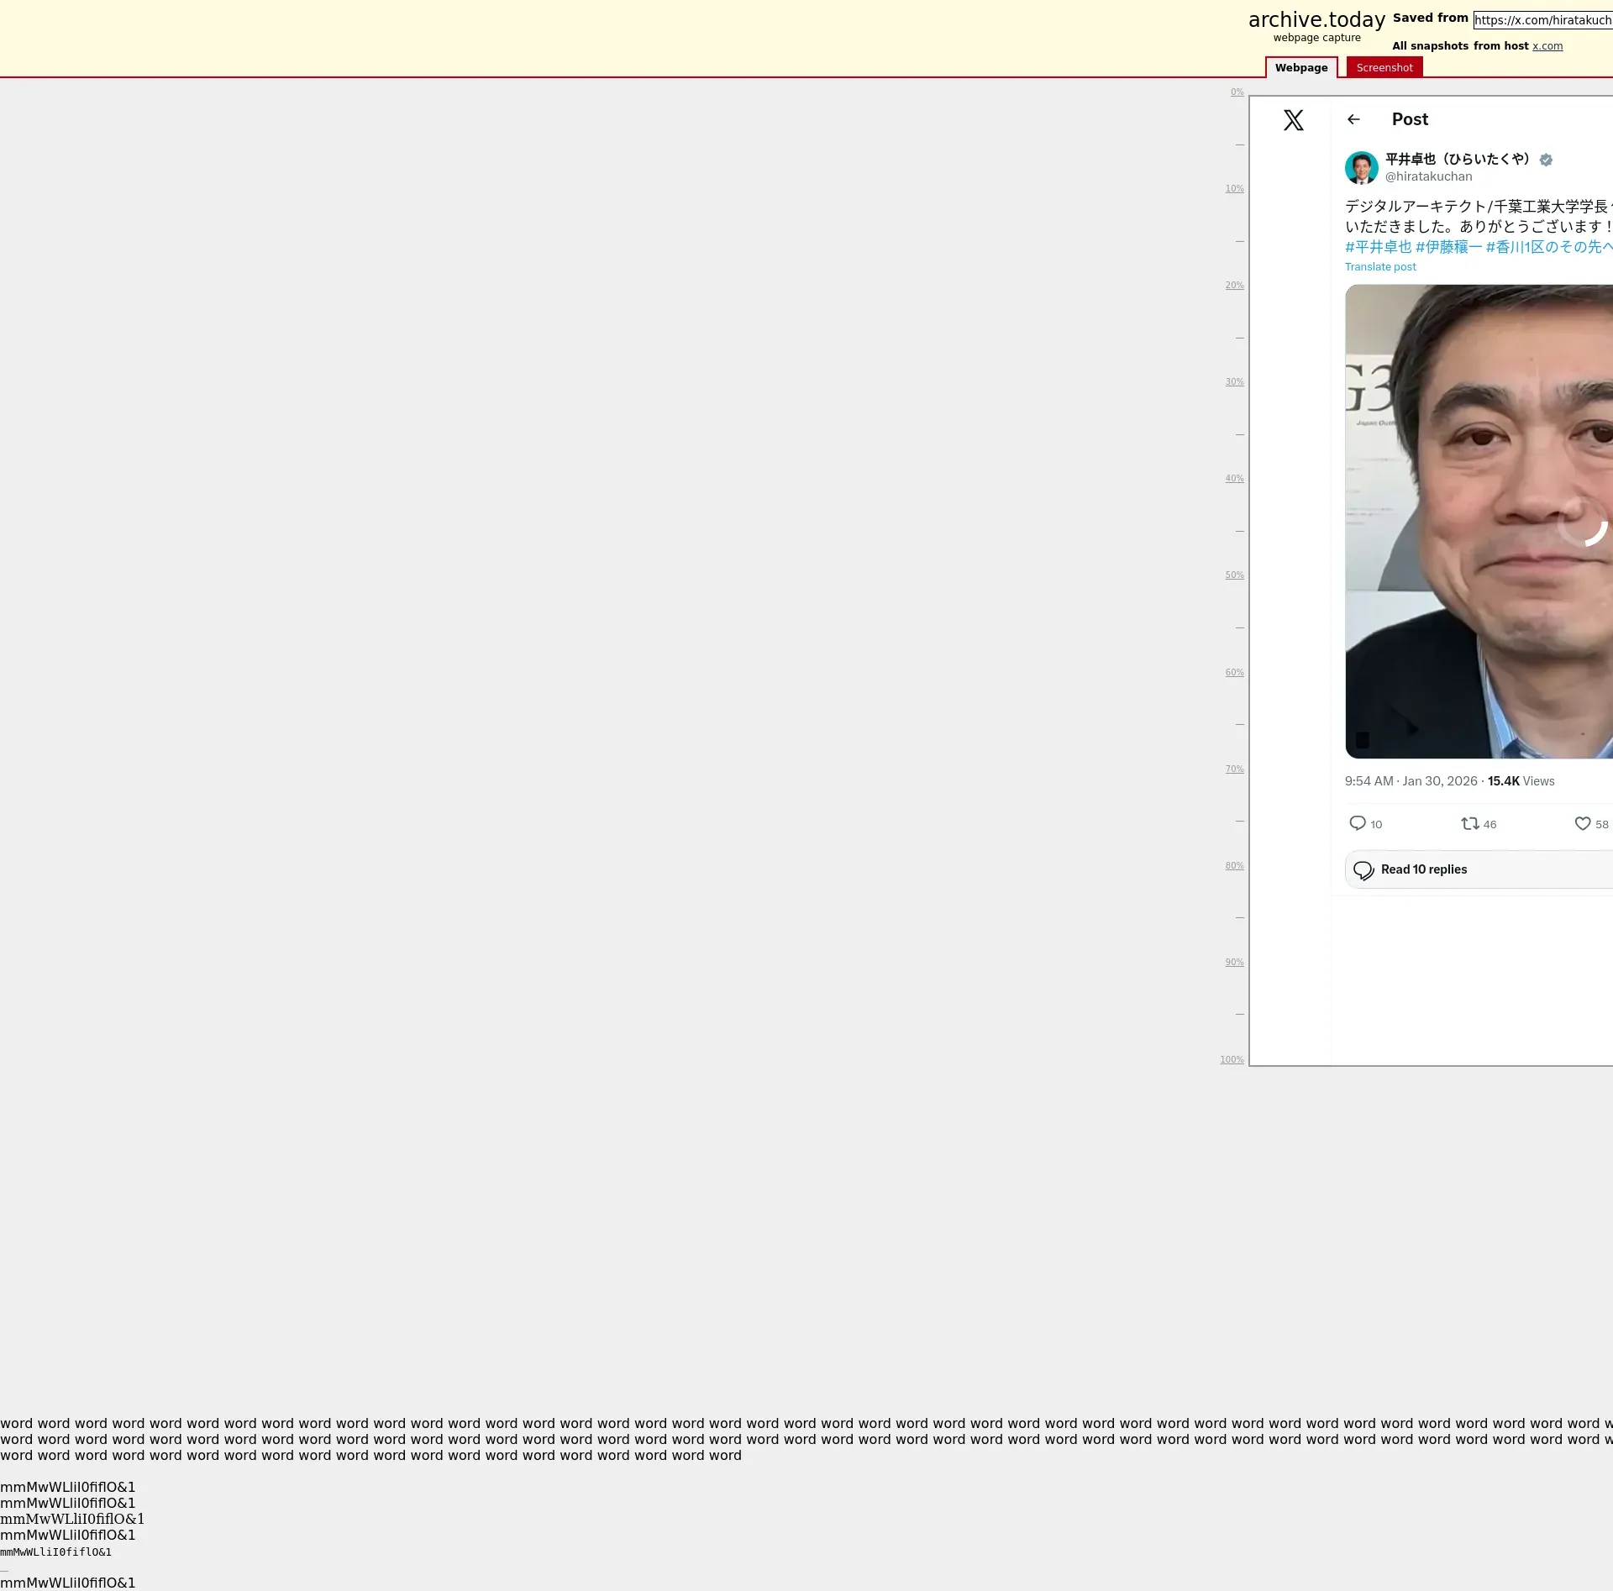Screen dimensions: 1613x1591
Task: Click the heart like icon
Action: point(1582,823)
